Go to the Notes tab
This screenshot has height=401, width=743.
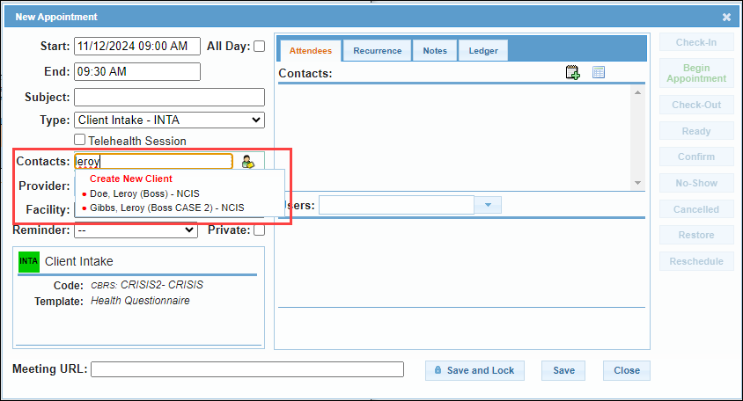coord(435,51)
